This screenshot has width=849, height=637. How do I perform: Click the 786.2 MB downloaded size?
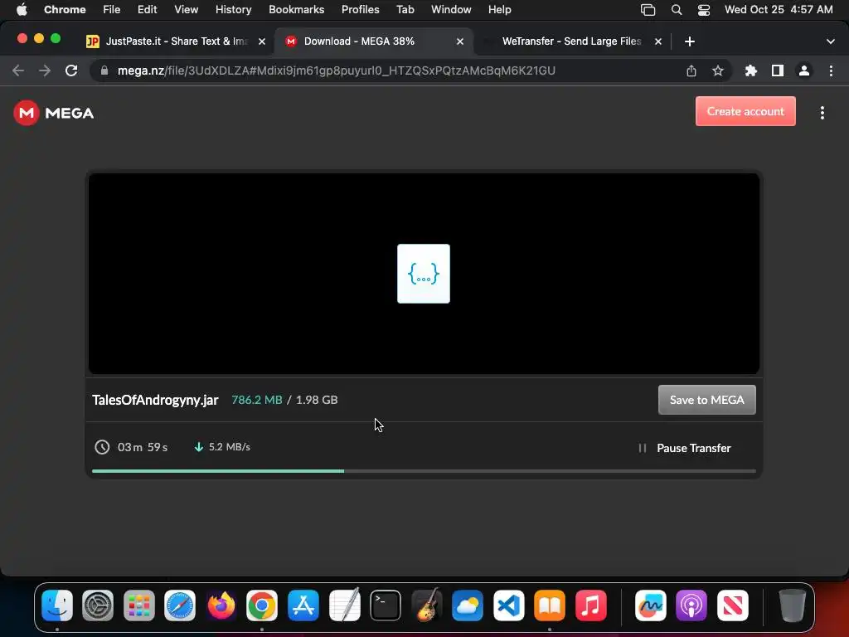(257, 400)
